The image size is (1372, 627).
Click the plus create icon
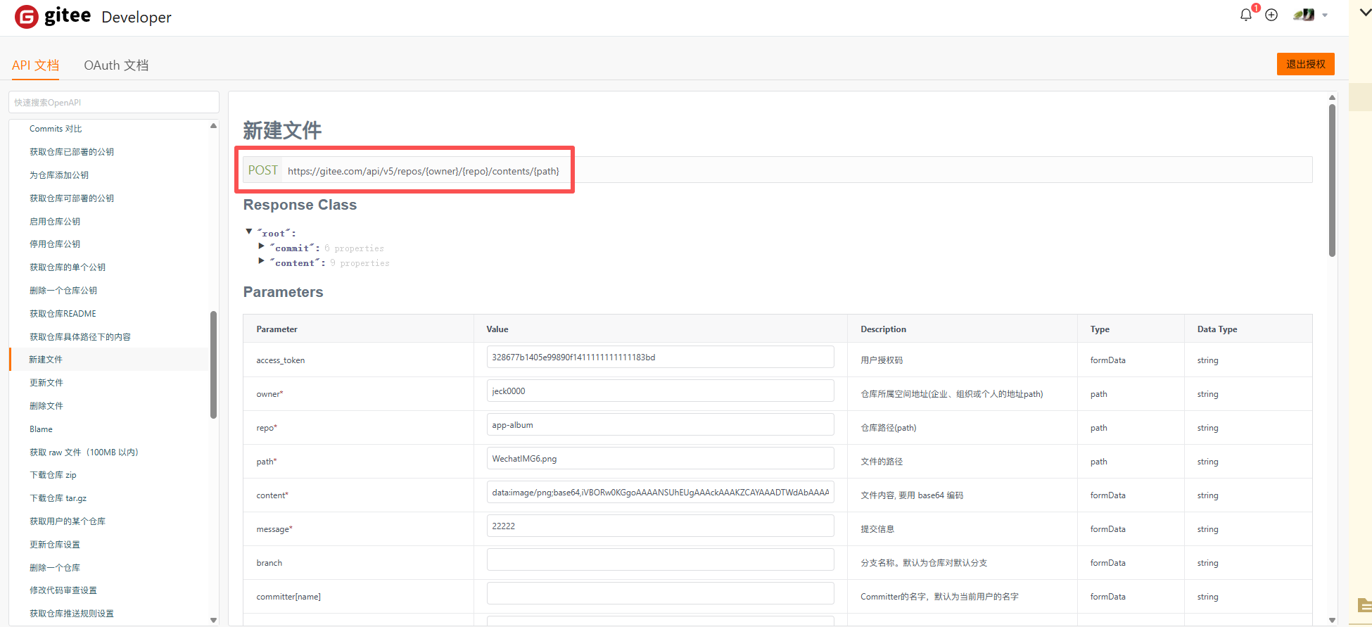(1271, 15)
